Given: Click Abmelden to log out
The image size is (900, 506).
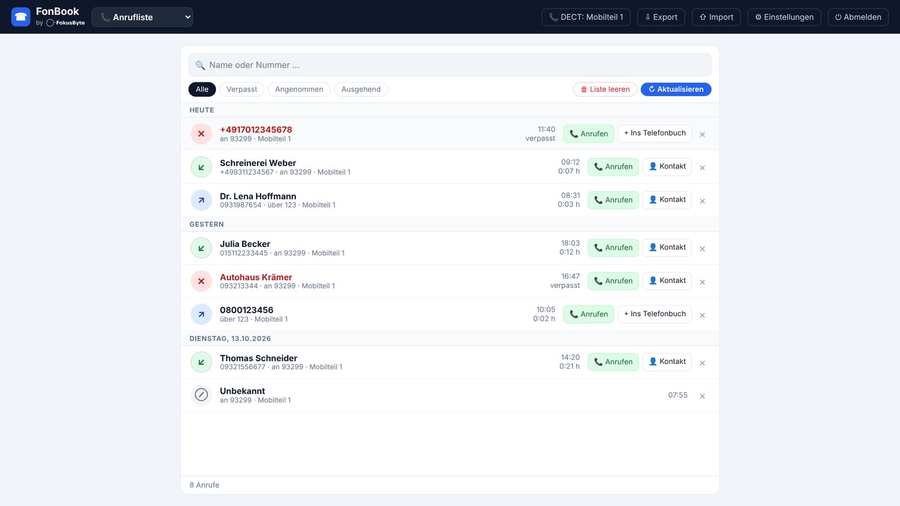Looking at the screenshot, I should [x=858, y=17].
